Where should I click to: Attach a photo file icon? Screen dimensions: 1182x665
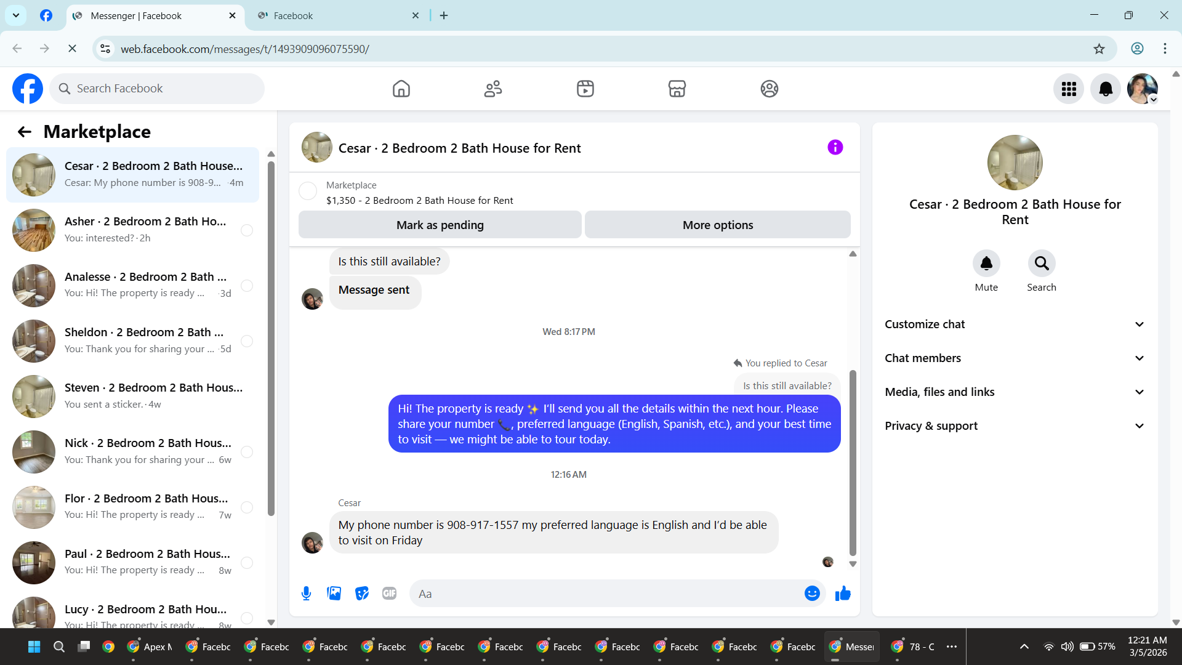pos(334,594)
